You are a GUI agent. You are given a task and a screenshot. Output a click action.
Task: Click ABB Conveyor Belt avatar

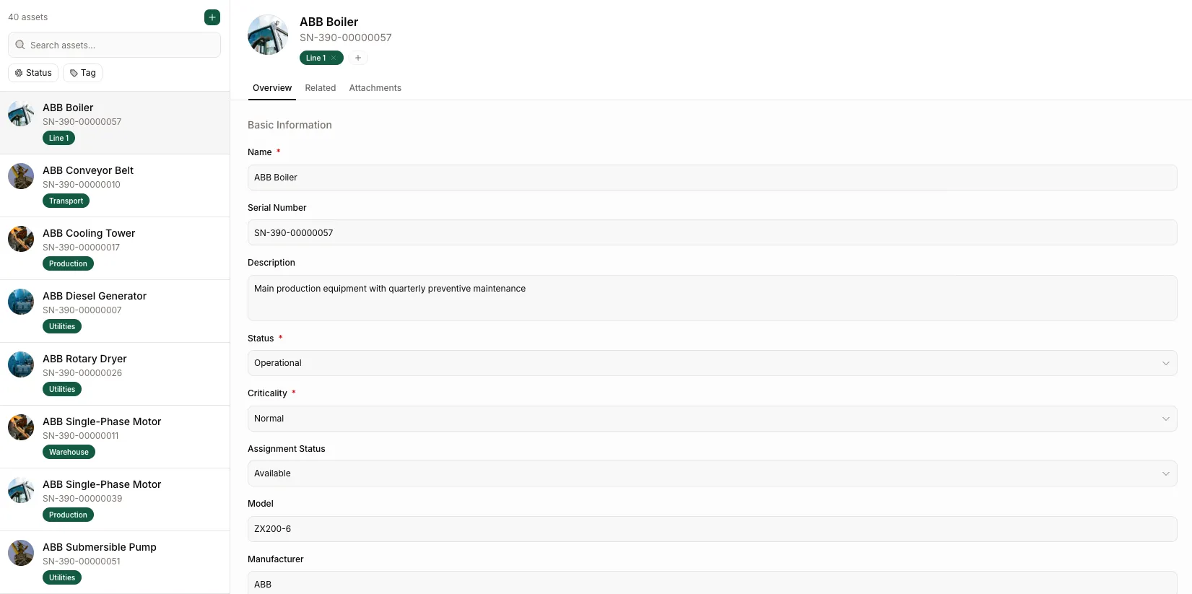(x=21, y=176)
